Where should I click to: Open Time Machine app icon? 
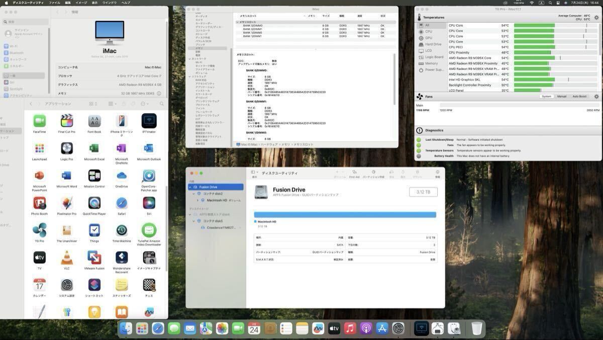[x=122, y=230]
